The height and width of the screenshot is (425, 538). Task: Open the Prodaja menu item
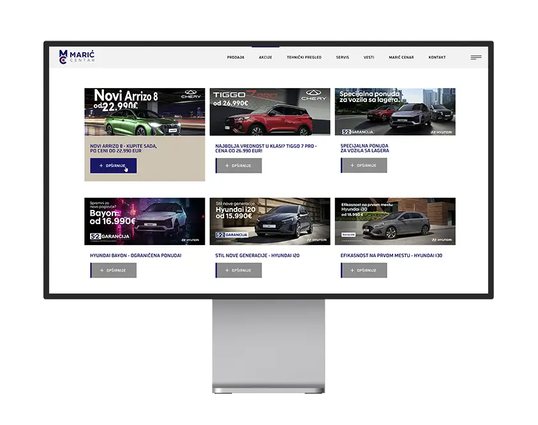tap(235, 57)
